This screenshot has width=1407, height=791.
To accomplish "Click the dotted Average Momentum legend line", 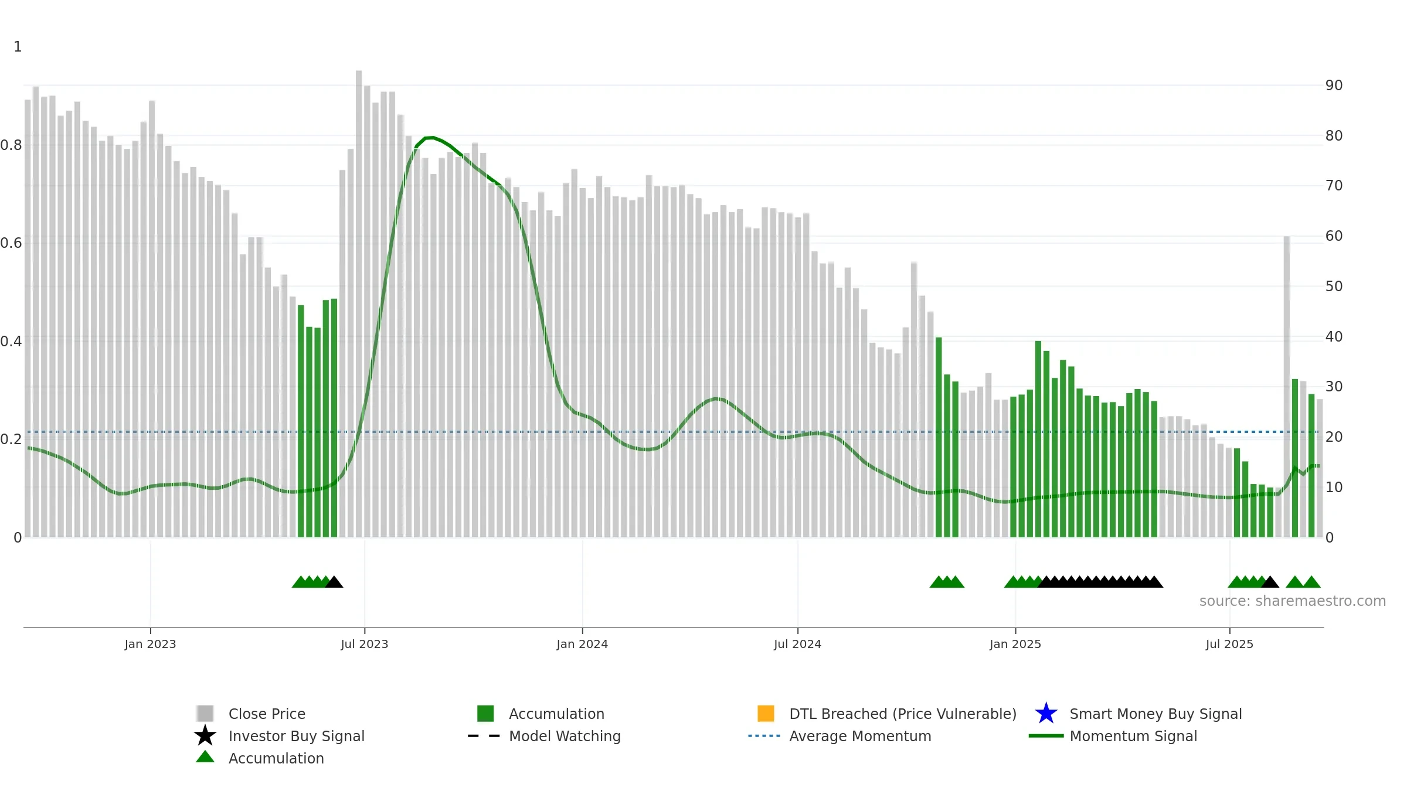I will tap(764, 736).
